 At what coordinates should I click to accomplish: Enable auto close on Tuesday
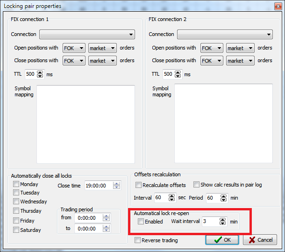tap(16, 192)
